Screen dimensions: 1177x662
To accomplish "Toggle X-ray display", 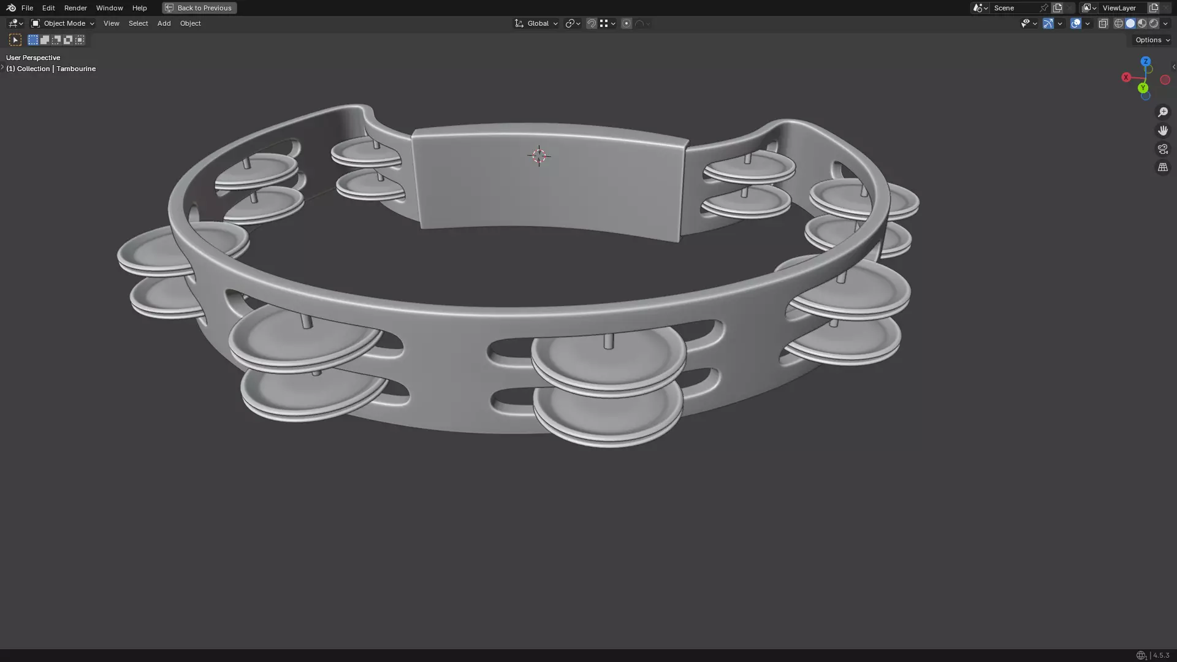I will pos(1103,23).
